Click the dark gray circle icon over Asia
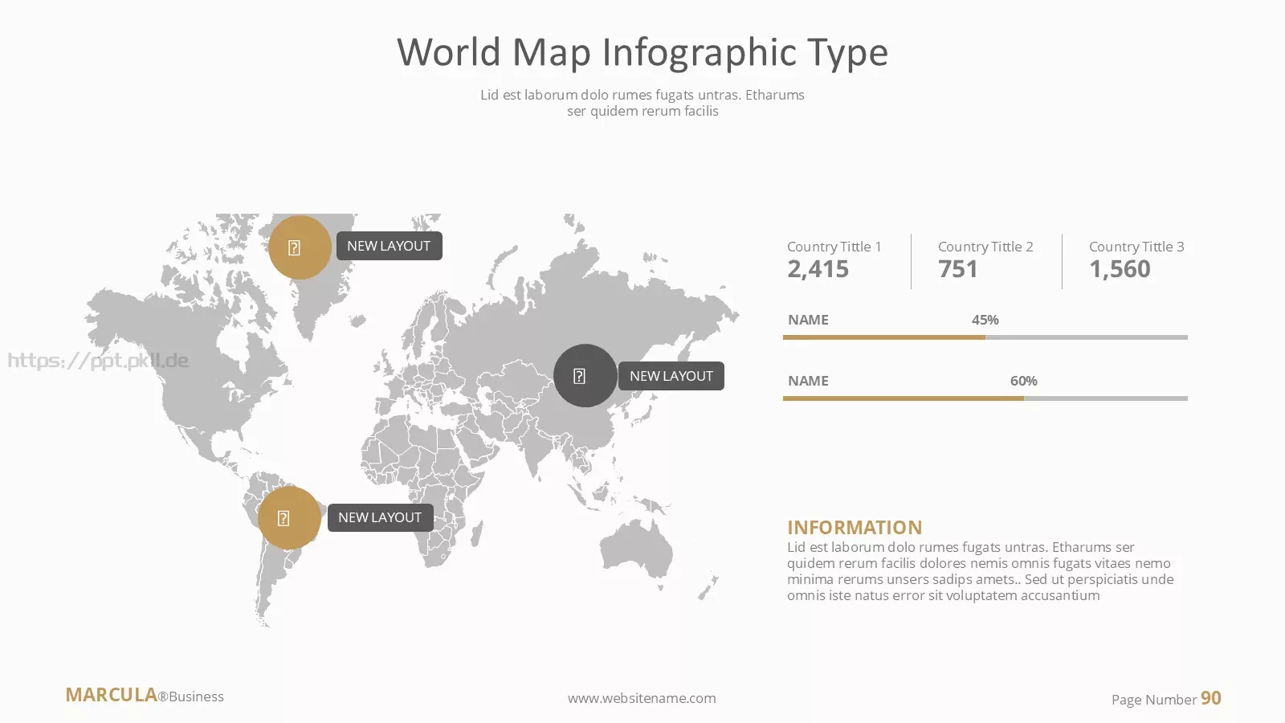This screenshot has height=723, width=1285. (585, 376)
